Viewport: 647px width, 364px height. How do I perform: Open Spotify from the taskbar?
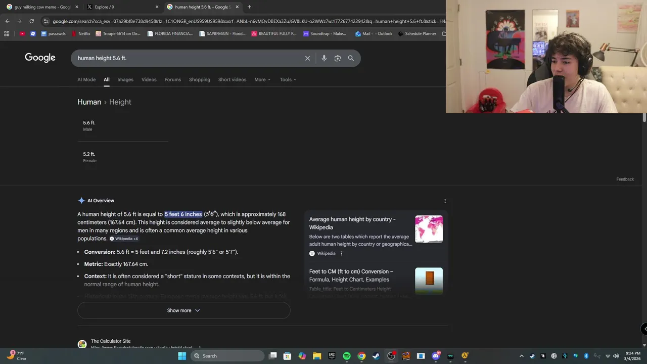347,356
